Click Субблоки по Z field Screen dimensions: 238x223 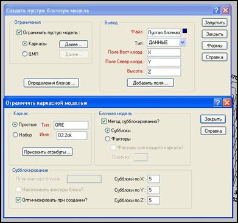(x=153, y=200)
